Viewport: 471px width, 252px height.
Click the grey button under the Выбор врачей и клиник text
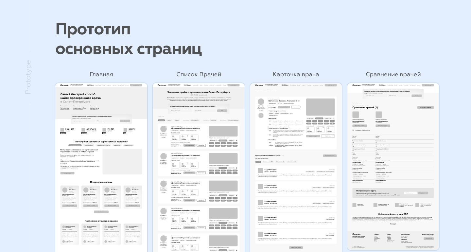(x=67, y=173)
